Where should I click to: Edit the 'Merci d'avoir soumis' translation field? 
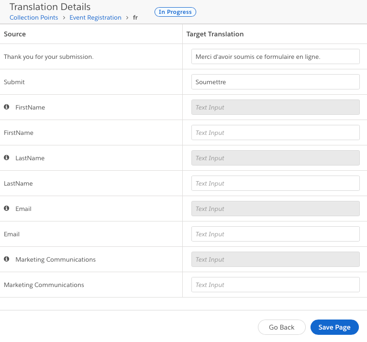pos(275,56)
